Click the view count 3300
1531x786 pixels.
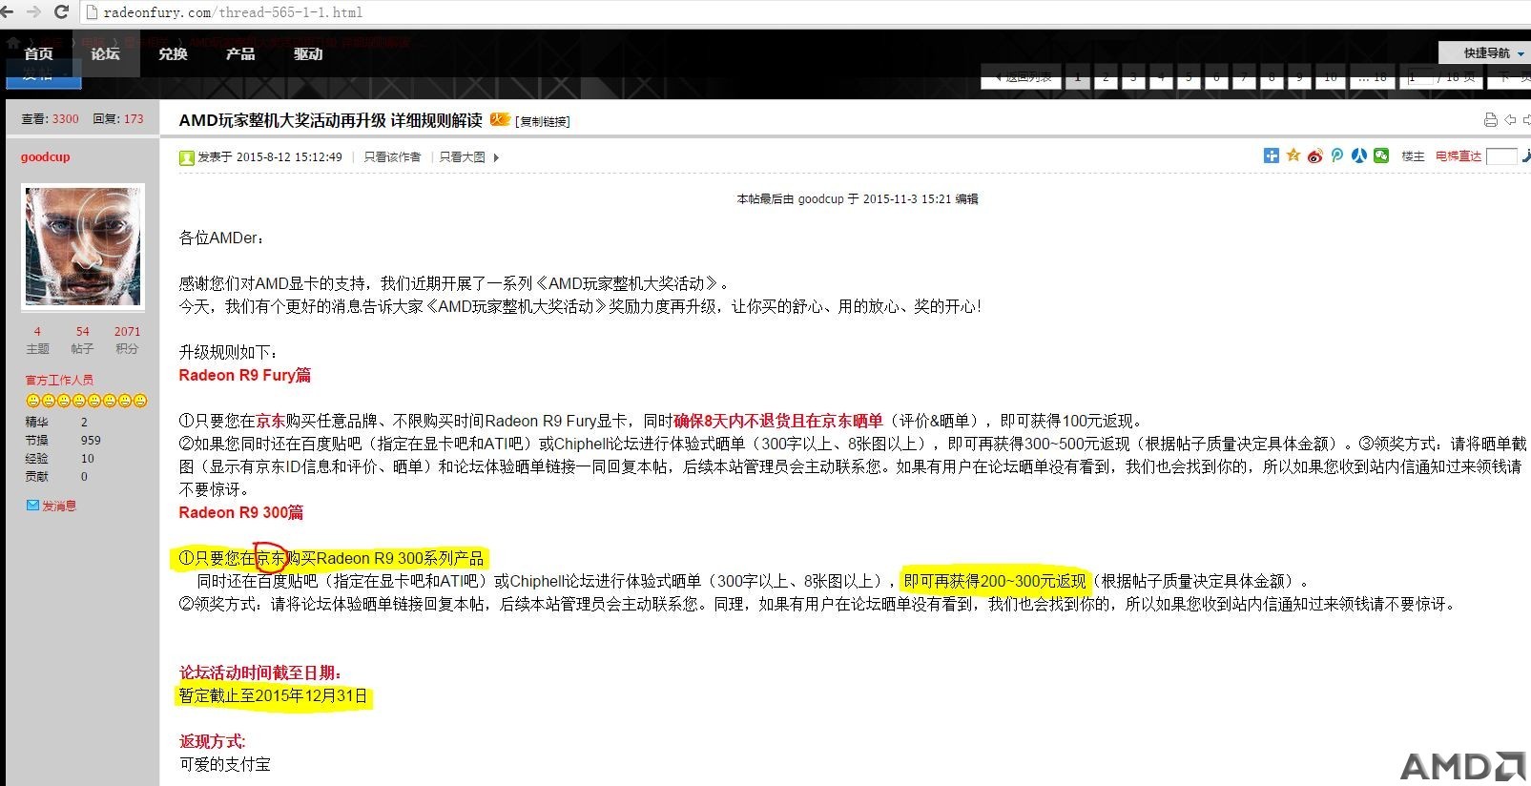click(x=66, y=119)
